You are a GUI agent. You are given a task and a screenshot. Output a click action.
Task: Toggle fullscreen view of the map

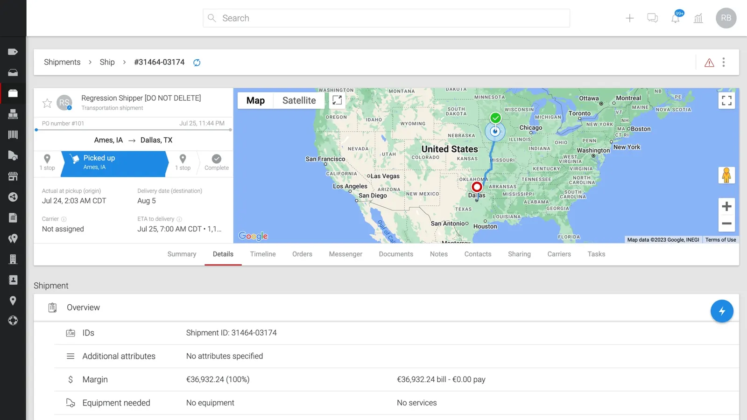click(726, 100)
